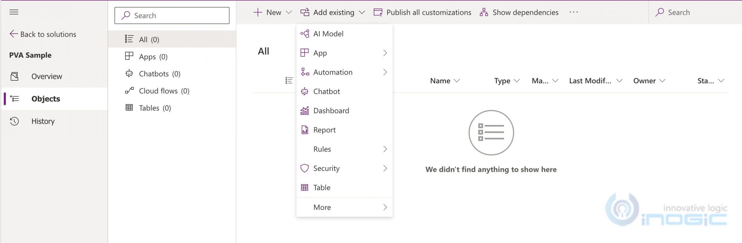Click the App icon in dropdown menu

pos(304,53)
